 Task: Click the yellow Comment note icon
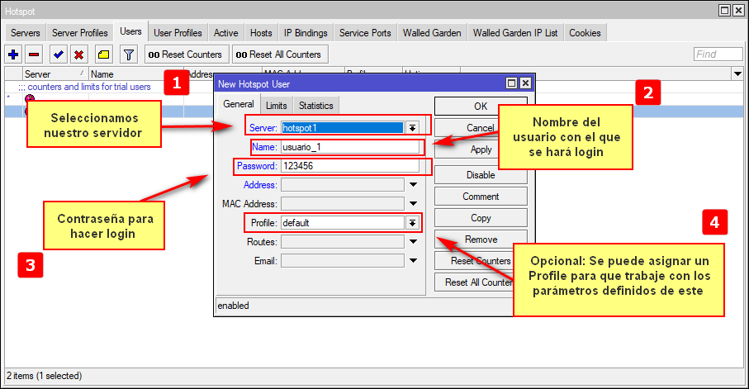pos(103,55)
